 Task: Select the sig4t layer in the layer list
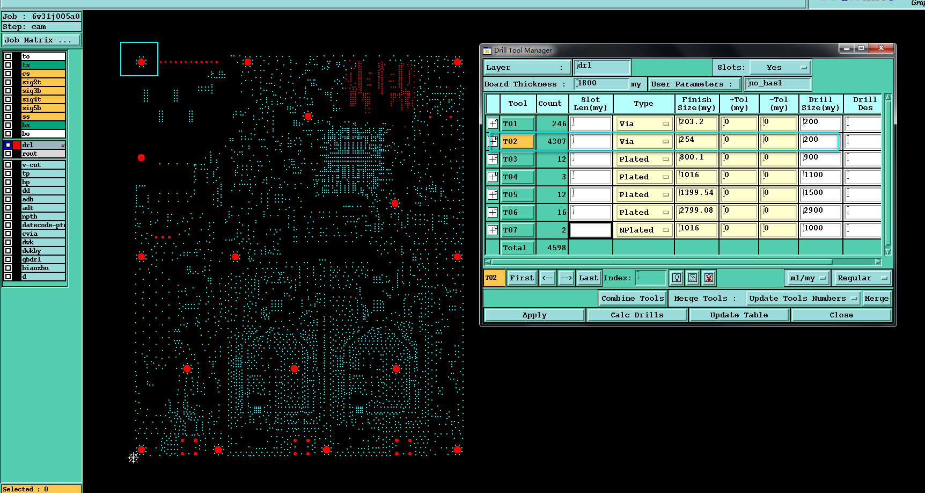coord(43,99)
